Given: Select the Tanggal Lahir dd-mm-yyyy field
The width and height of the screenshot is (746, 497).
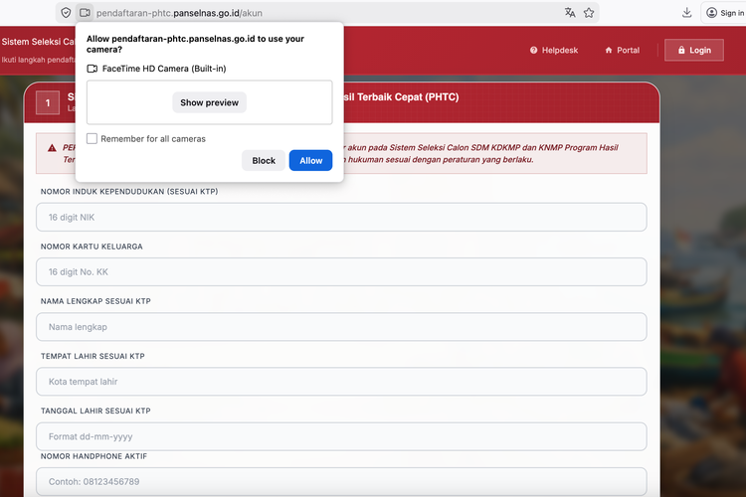Looking at the screenshot, I should [343, 436].
